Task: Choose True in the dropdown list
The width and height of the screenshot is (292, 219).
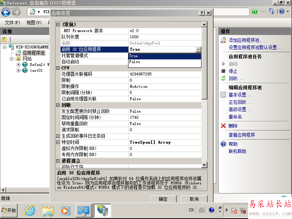Action: pyautogui.click(x=165, y=56)
